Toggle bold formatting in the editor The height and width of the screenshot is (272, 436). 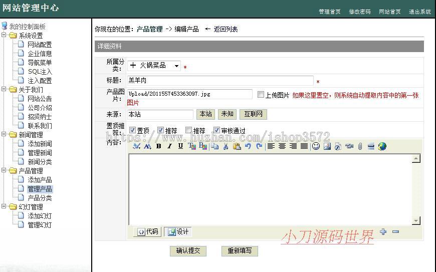point(158,146)
